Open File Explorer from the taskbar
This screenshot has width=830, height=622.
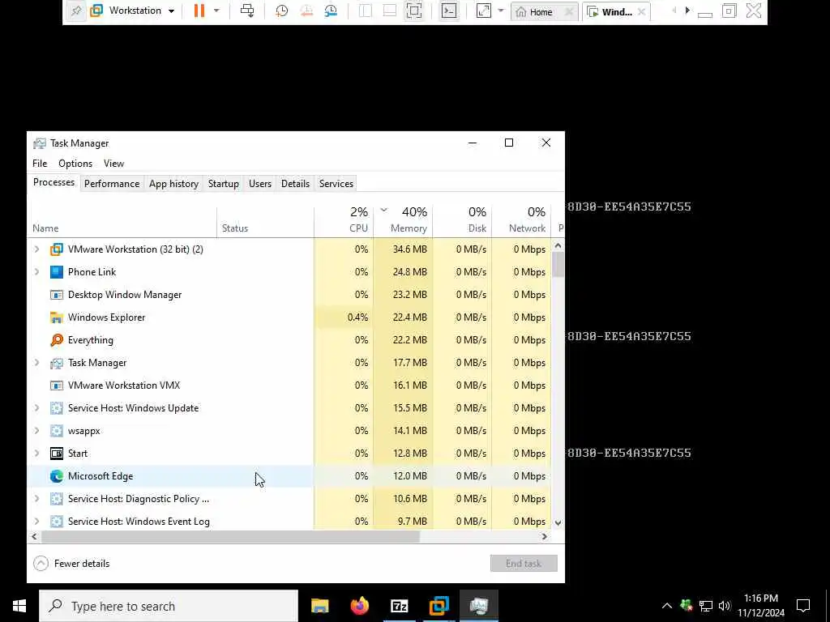click(319, 606)
